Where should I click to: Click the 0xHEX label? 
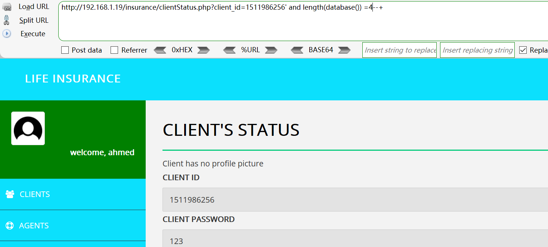182,50
